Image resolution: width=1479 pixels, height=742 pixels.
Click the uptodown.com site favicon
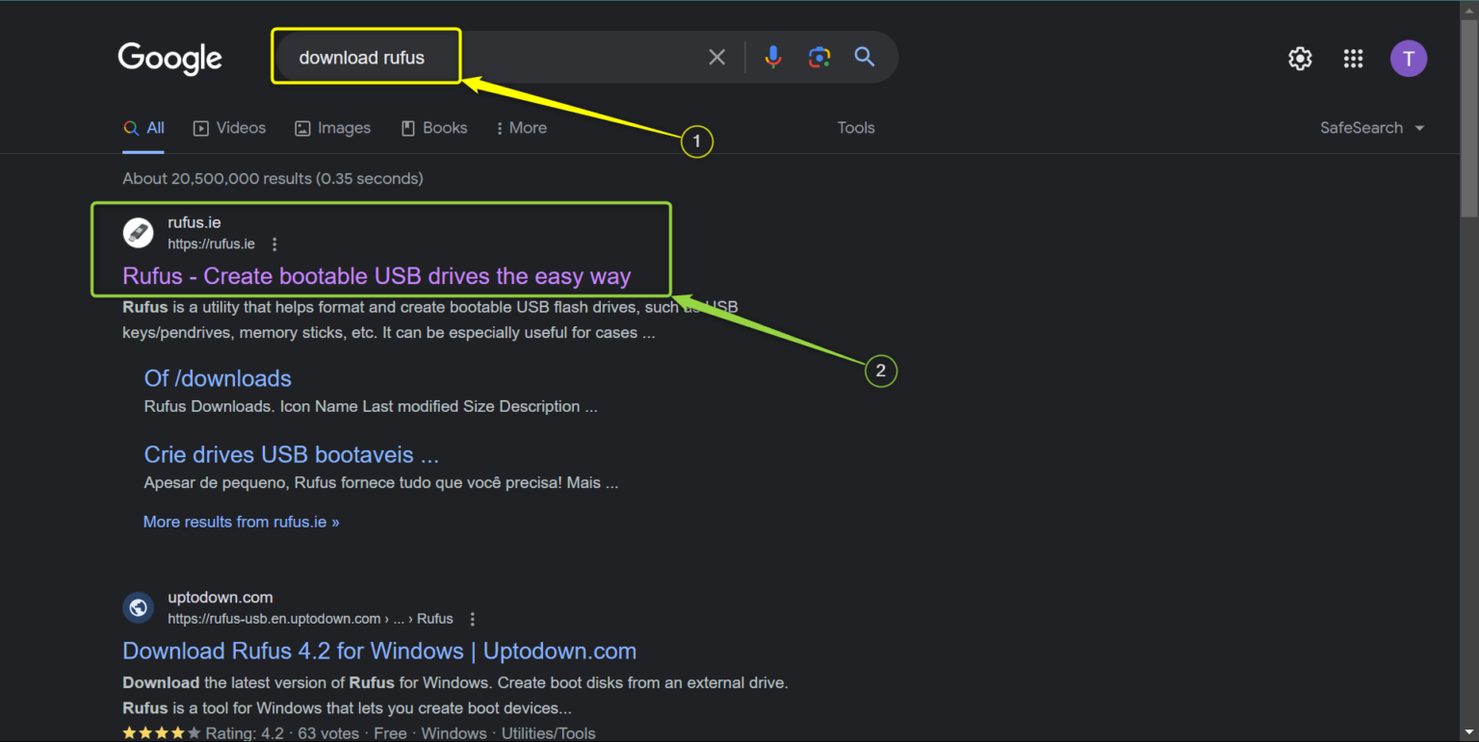[138, 607]
